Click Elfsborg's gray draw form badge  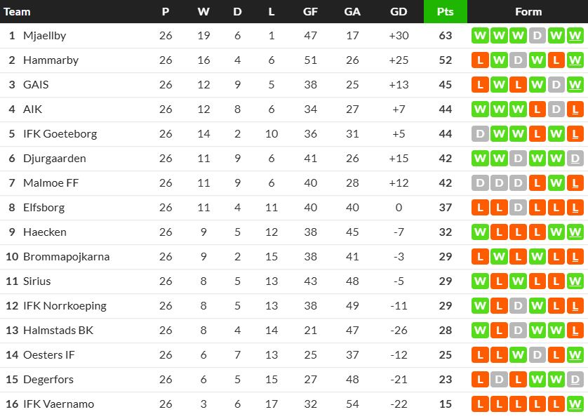pos(518,208)
